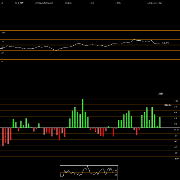This screenshot has width=180, height=180.
Task: Click the MR axis label 40
Action: 176,118
